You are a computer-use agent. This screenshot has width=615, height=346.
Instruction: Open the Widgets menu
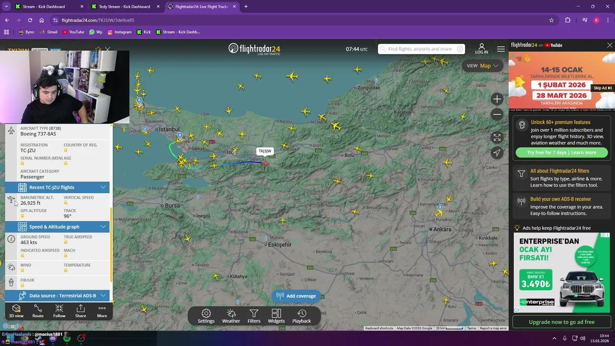click(x=276, y=316)
